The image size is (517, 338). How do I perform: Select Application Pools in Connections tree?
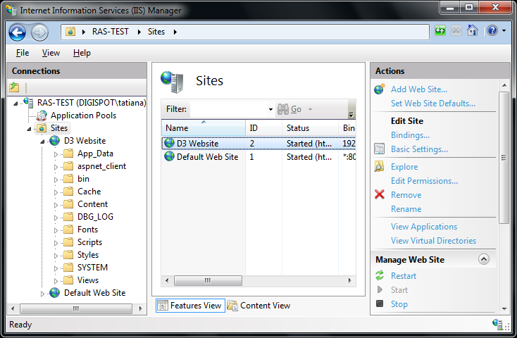pos(83,115)
